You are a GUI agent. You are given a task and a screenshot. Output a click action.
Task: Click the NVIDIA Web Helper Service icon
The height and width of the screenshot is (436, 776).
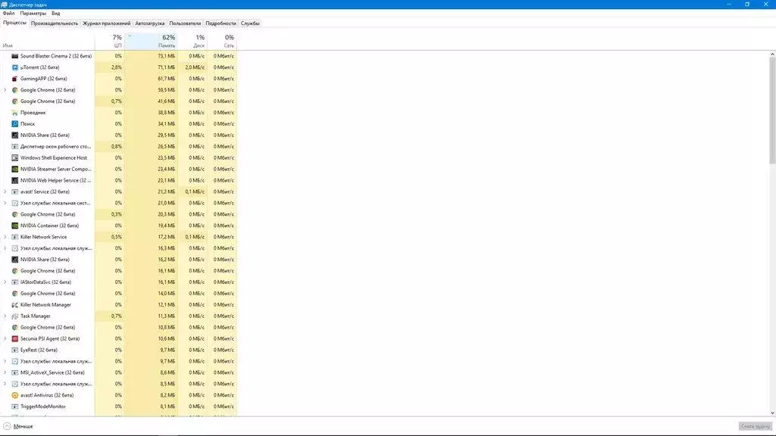coord(15,180)
